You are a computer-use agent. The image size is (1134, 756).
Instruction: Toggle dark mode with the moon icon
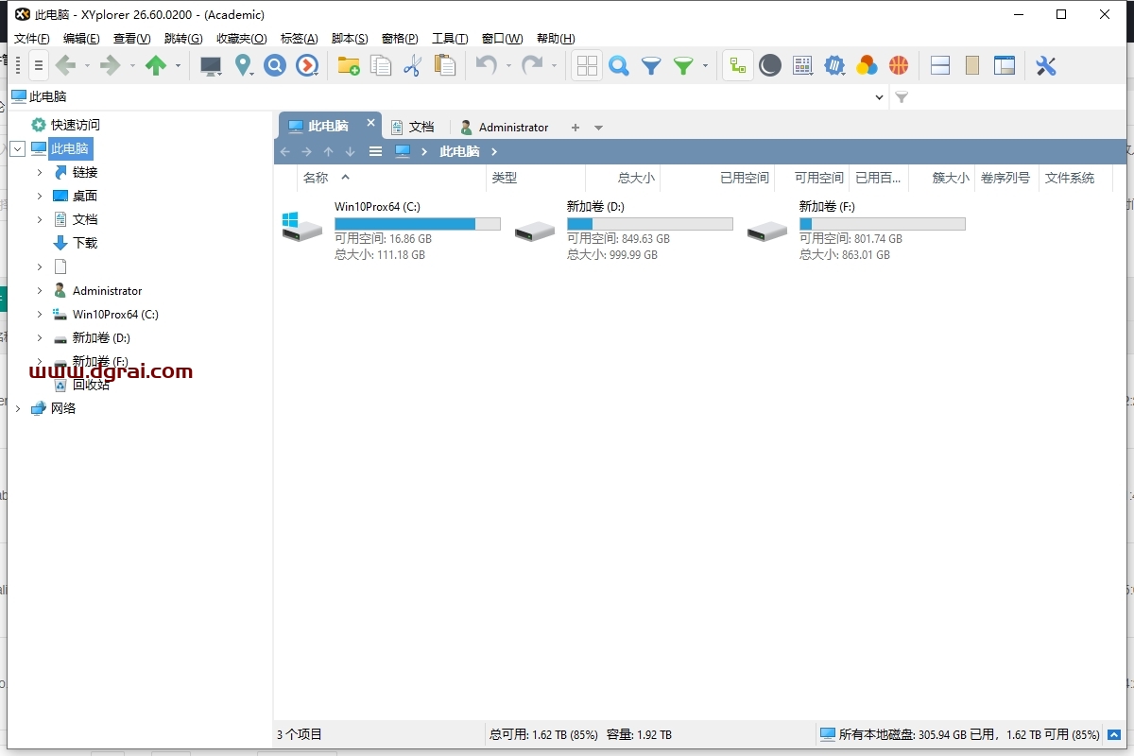coord(770,66)
